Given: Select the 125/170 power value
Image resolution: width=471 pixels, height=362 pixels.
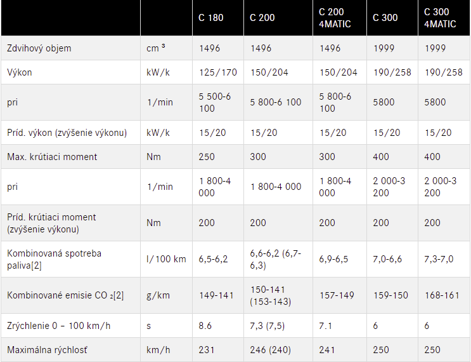Looking at the screenshot, I should point(218,72).
